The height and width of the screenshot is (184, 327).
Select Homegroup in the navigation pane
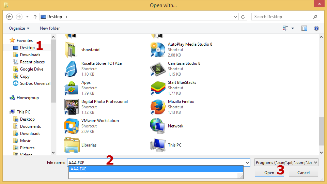[x=27, y=98]
